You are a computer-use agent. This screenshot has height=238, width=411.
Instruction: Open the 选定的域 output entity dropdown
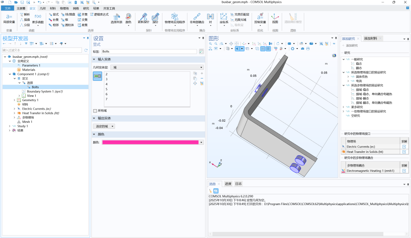[x=104, y=126]
